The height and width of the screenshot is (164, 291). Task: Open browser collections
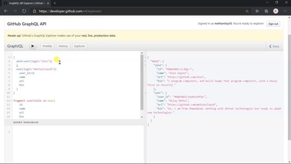pos(266,11)
